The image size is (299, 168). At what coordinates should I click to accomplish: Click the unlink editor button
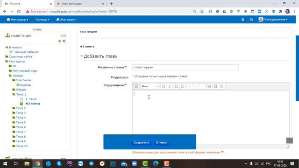pyautogui.click(x=196, y=86)
